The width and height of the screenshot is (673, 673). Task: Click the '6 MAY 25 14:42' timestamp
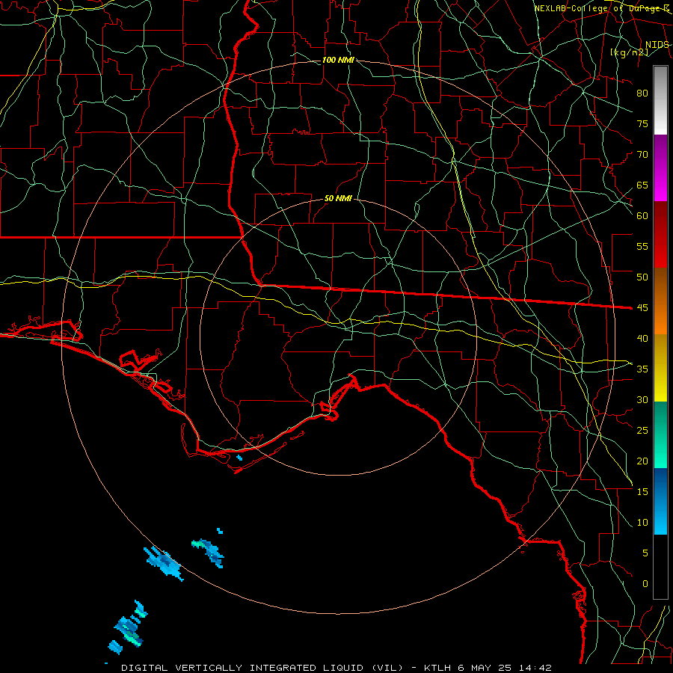(x=507, y=668)
